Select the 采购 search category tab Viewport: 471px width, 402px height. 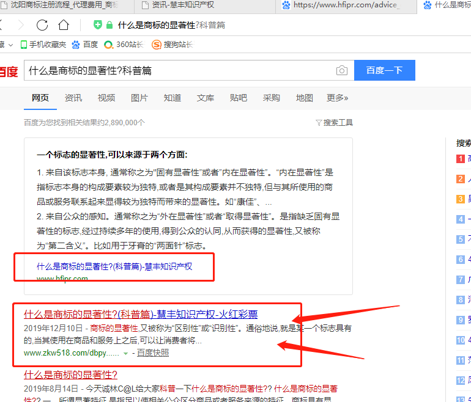pyautogui.click(x=271, y=98)
